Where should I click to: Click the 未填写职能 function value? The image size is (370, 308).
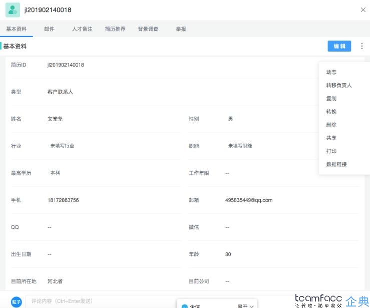coord(240,146)
